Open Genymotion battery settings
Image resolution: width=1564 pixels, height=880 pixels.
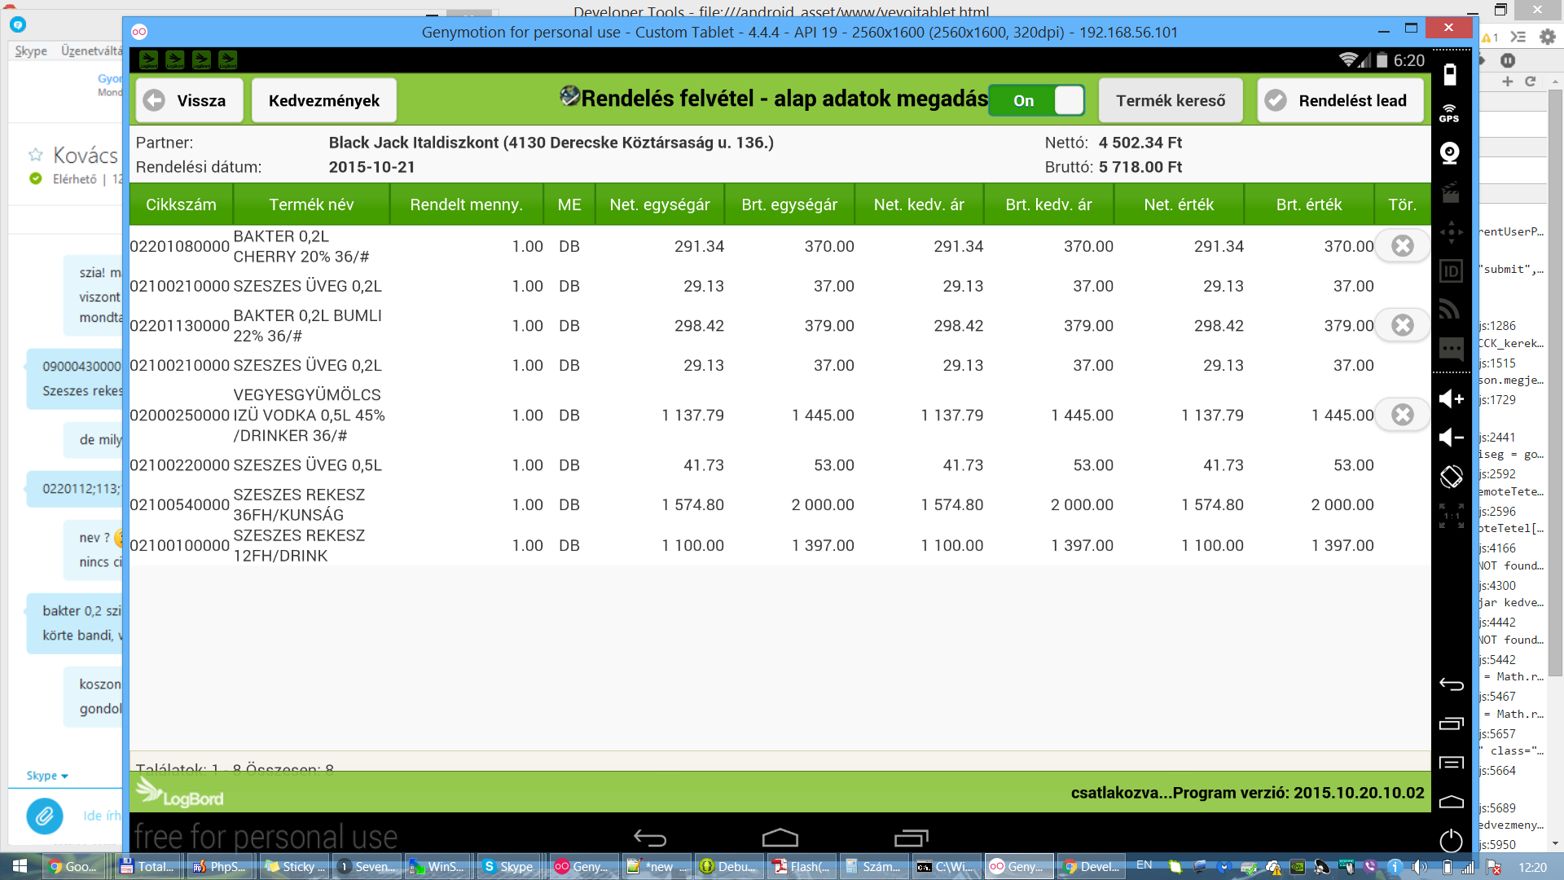(x=1450, y=75)
